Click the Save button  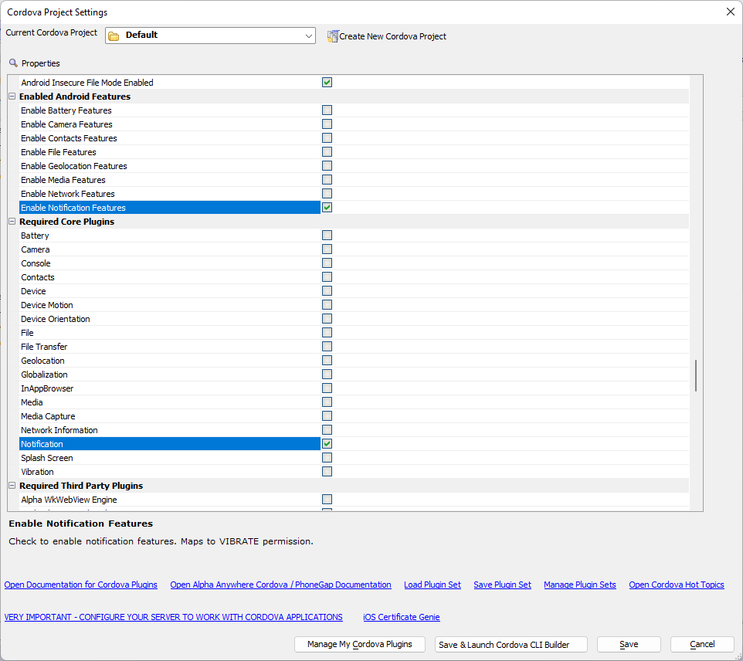tap(629, 645)
